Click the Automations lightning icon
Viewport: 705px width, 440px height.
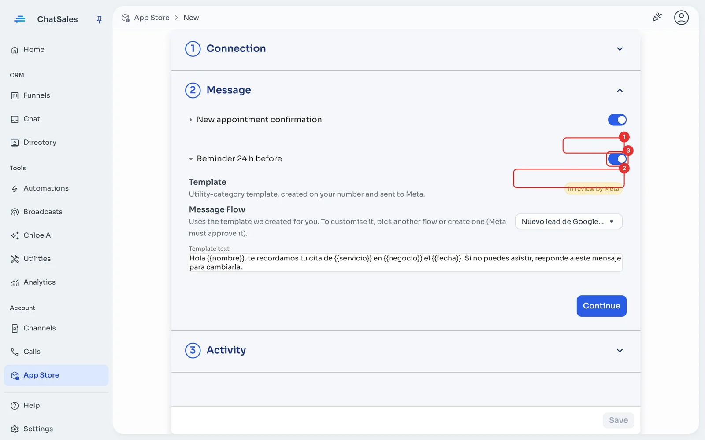15,189
